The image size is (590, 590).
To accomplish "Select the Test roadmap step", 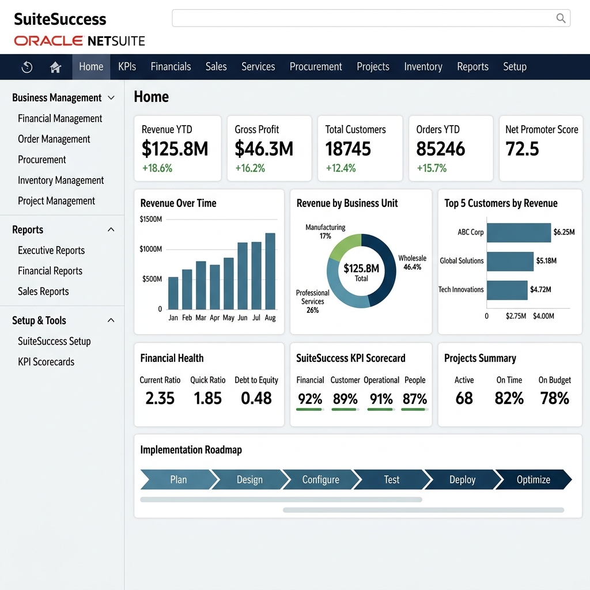I will tap(392, 479).
